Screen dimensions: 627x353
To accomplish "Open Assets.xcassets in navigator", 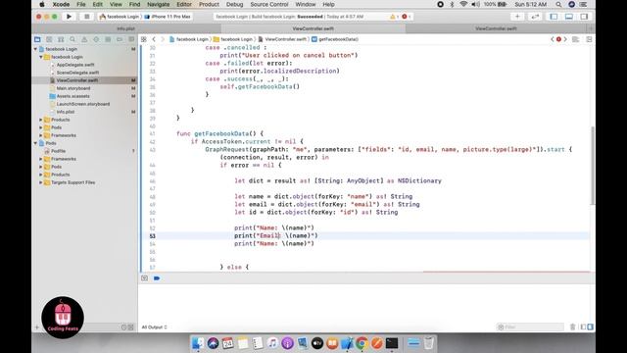I will [72, 96].
